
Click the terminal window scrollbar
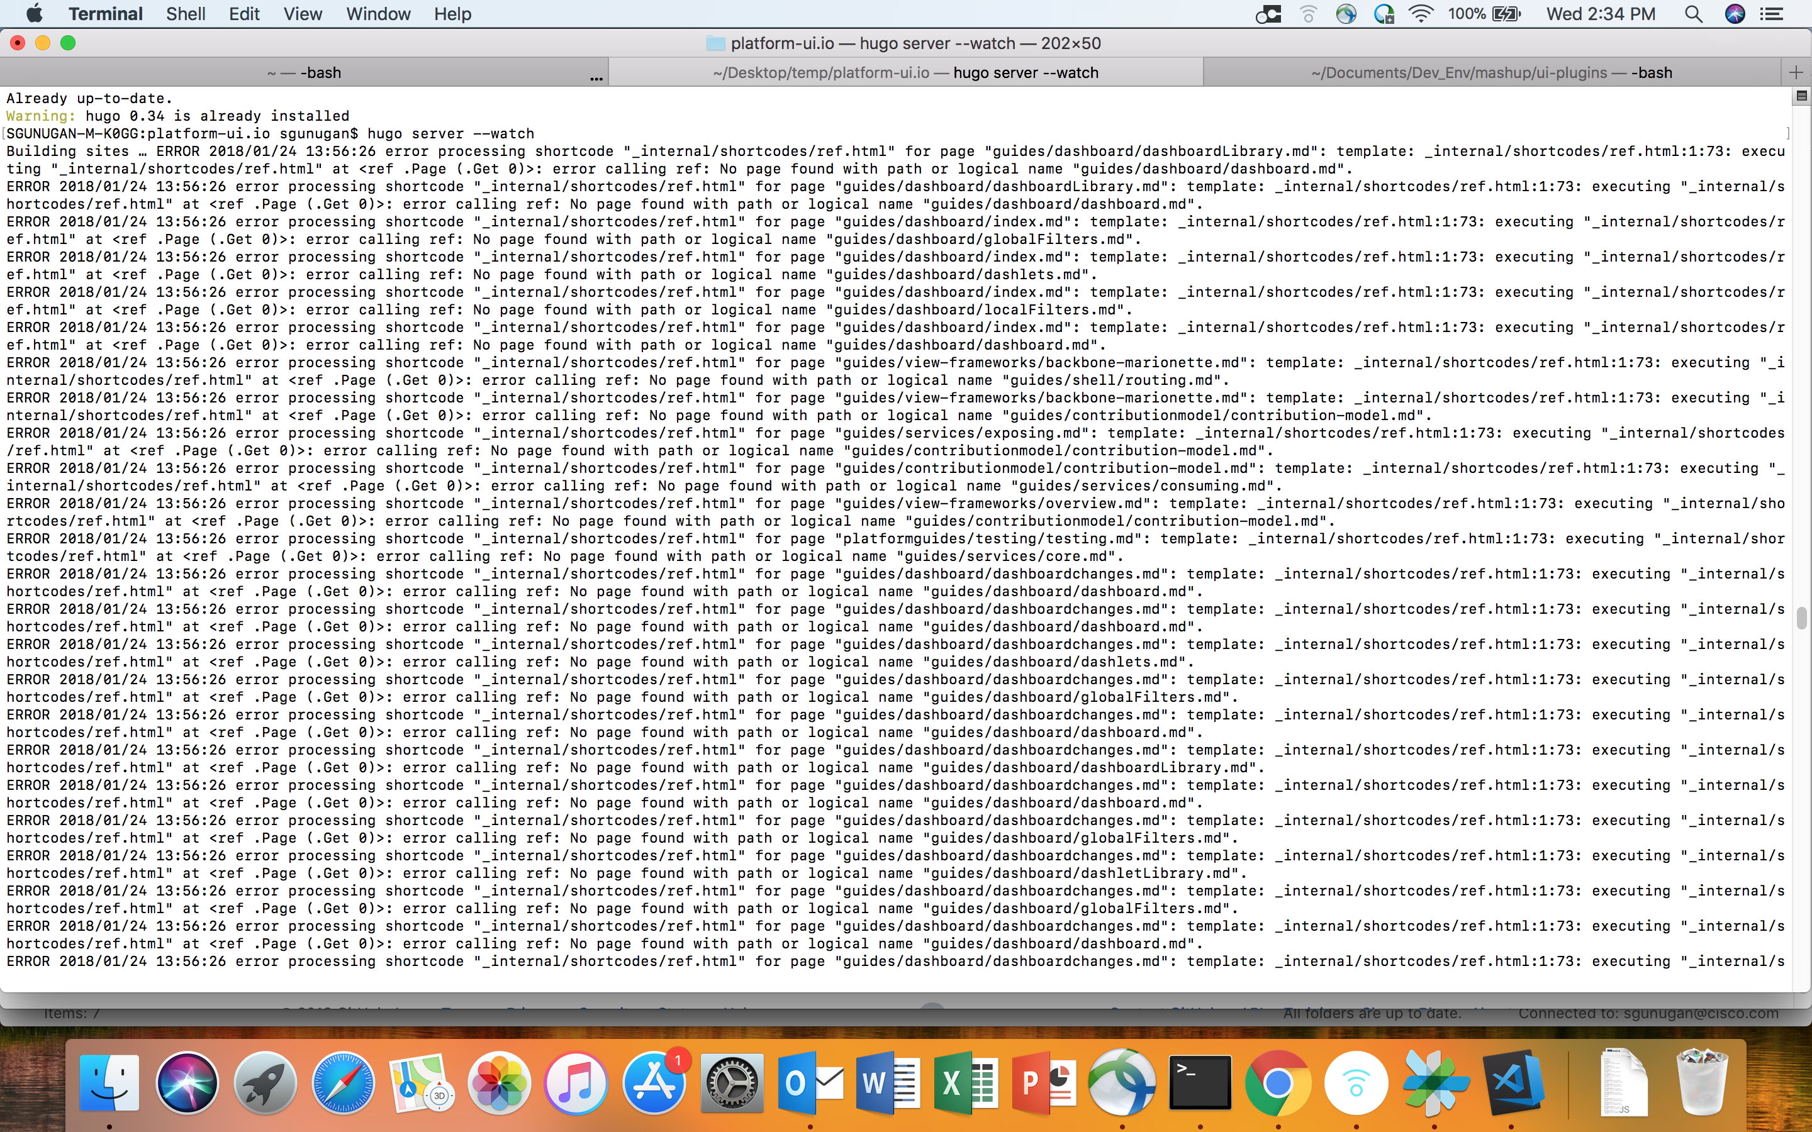[1800, 618]
